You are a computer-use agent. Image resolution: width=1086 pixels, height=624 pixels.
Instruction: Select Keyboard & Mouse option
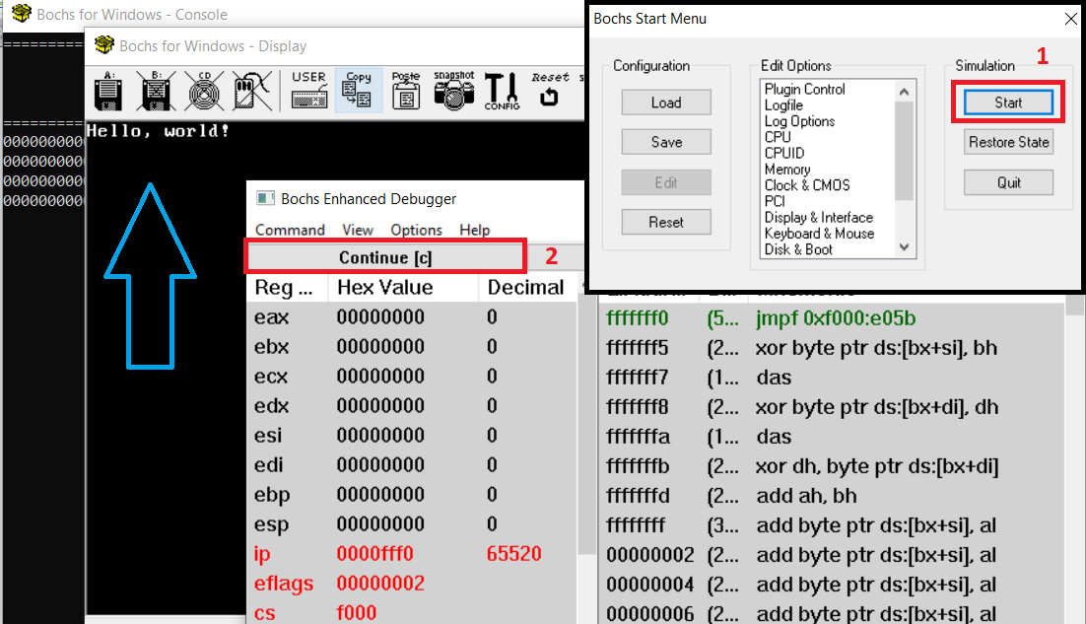[819, 234]
